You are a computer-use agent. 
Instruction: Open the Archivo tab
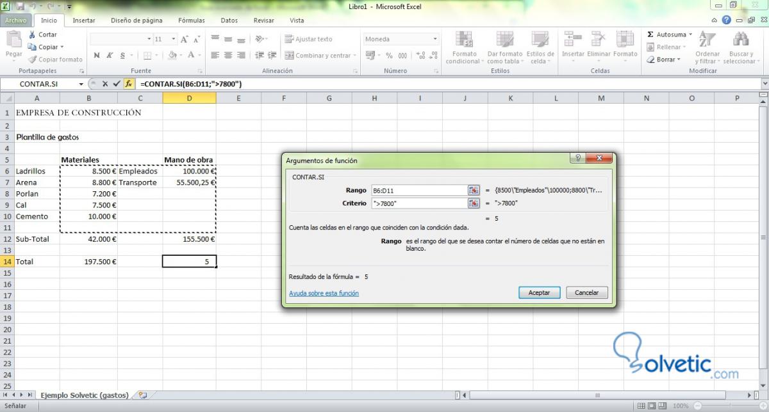tap(15, 20)
